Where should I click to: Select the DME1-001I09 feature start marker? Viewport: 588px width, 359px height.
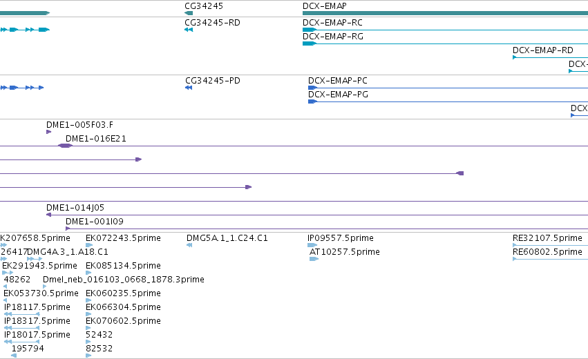[68, 229]
